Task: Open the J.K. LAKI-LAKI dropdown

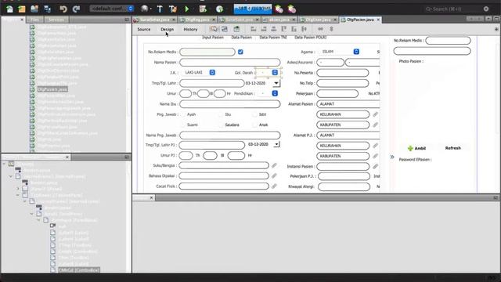Action: tap(198, 73)
